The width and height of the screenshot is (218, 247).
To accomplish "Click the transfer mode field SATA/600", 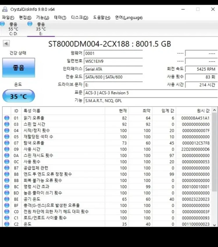I will click(x=113, y=77).
